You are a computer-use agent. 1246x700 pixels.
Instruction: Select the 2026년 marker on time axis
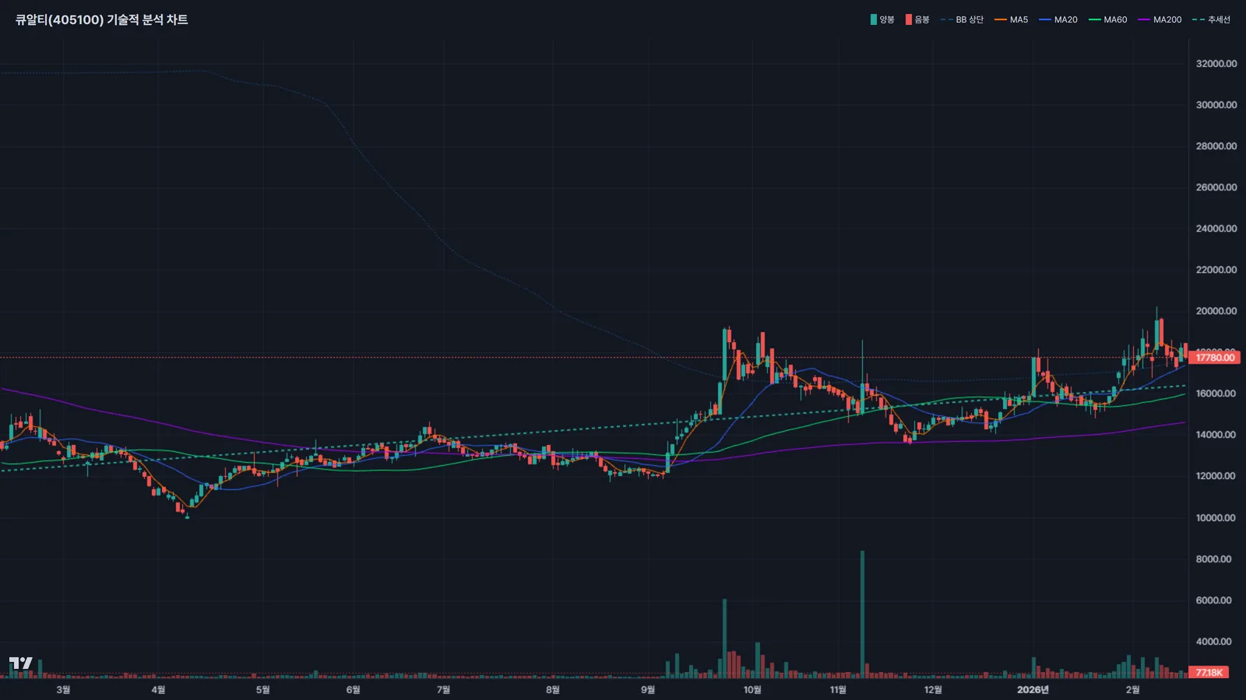coord(1033,690)
